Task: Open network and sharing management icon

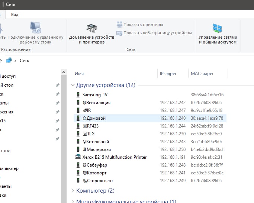Action: tap(218, 28)
